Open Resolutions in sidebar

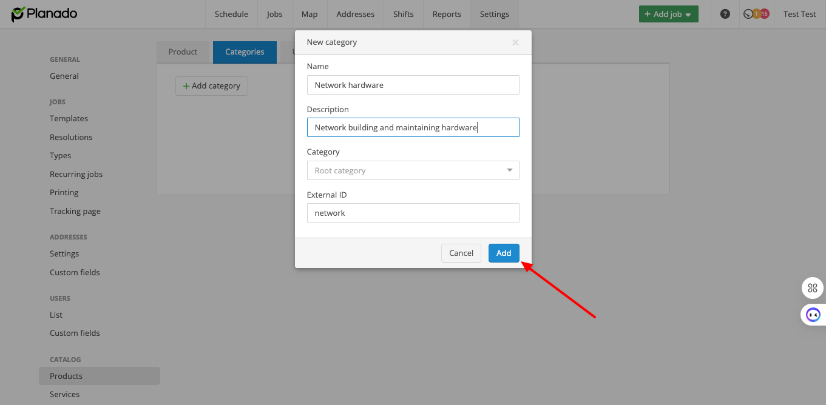[71, 138]
